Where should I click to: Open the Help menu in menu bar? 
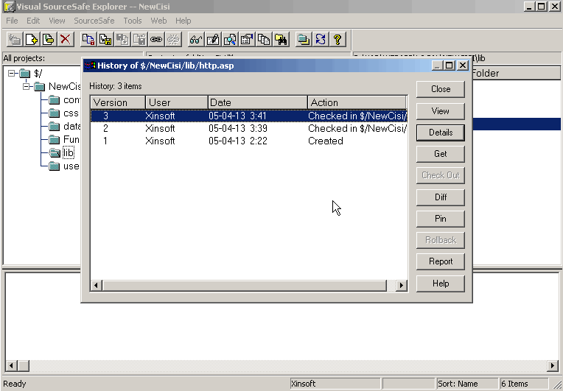(x=183, y=21)
